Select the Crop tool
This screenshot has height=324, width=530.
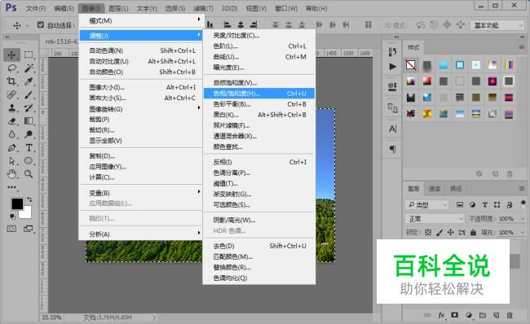tap(12, 81)
